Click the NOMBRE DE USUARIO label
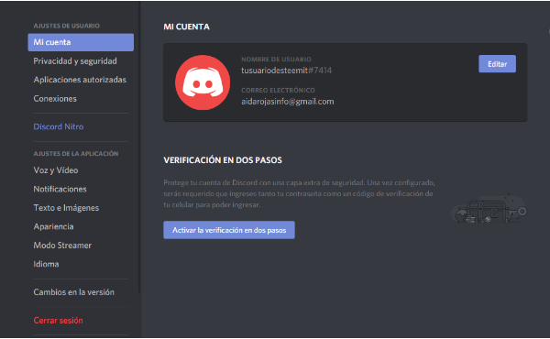550x339 pixels. 276,60
